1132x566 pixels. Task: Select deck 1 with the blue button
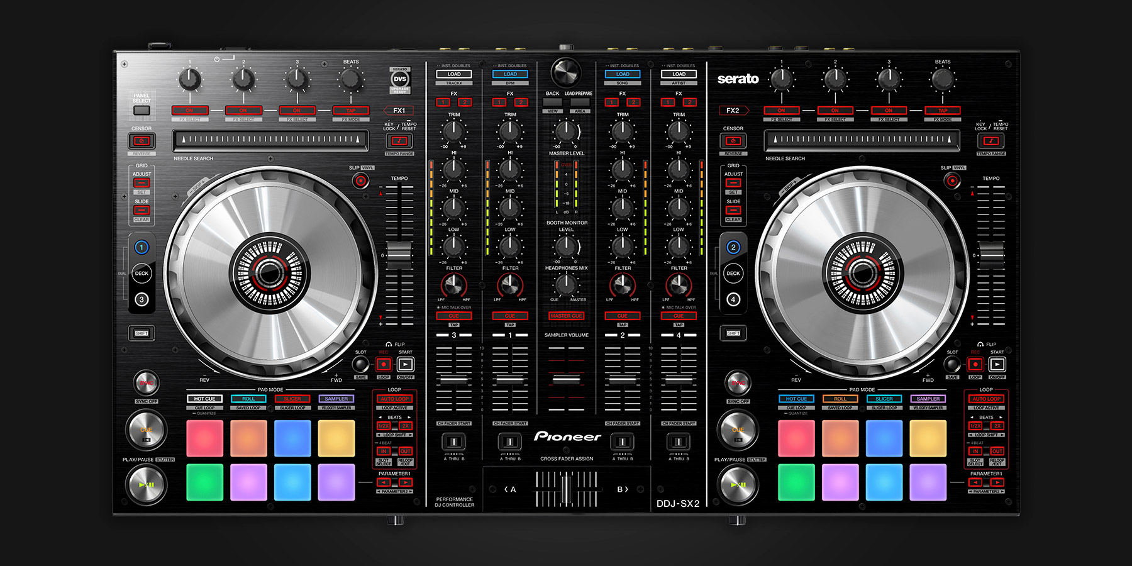point(141,247)
